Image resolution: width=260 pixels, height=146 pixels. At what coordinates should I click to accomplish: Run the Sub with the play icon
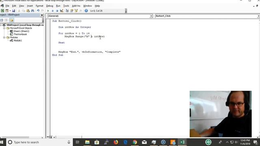tap(48, 11)
